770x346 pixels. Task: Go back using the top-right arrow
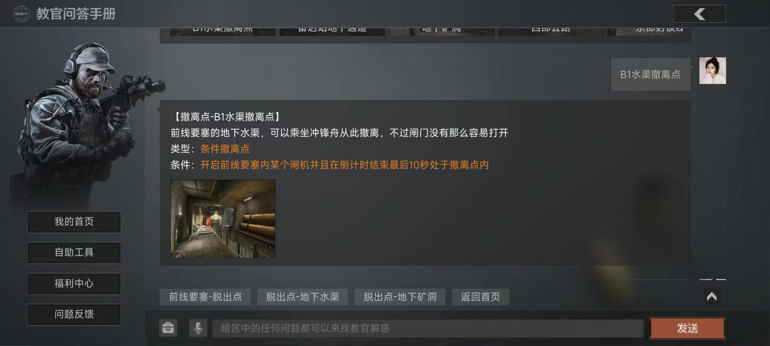[x=699, y=14]
